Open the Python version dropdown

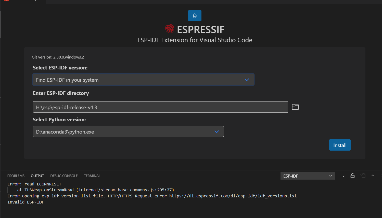(x=128, y=132)
